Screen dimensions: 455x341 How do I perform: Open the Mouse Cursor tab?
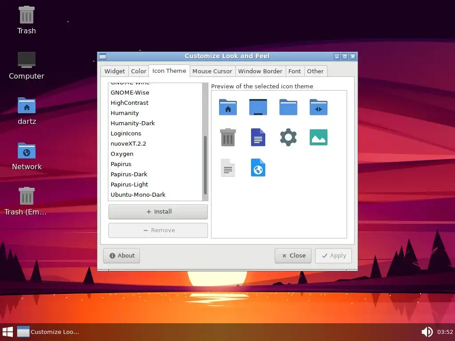(x=212, y=71)
